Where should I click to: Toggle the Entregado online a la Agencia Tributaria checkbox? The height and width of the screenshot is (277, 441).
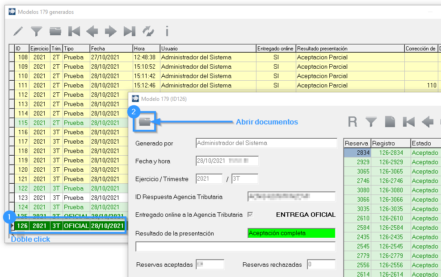(250, 214)
